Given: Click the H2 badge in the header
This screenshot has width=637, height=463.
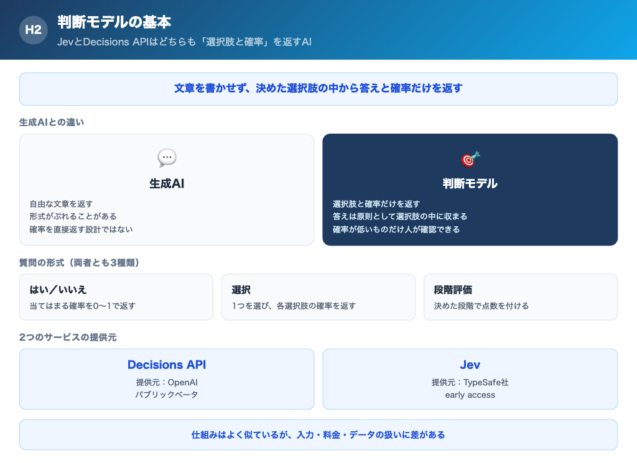Looking at the screenshot, I should pos(34,30).
